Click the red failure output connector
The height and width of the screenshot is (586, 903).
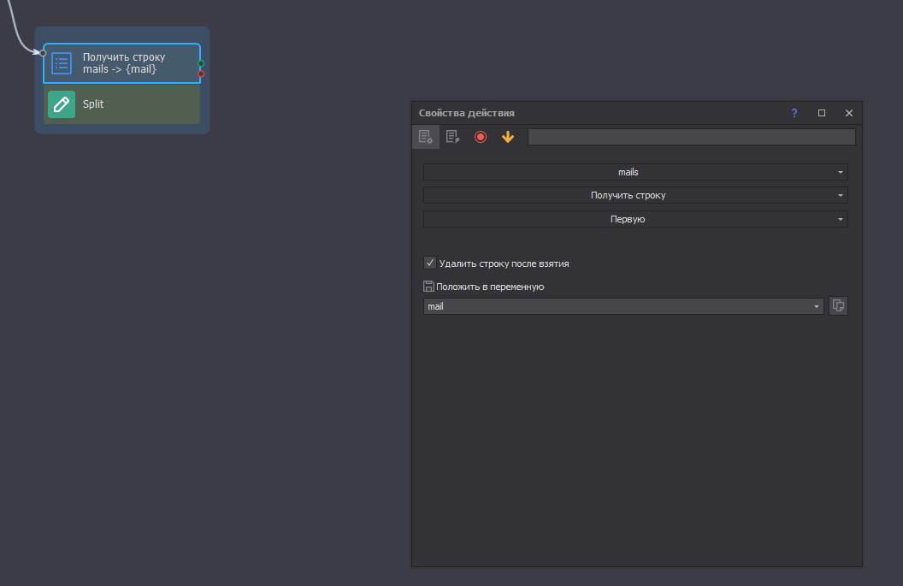[x=201, y=74]
